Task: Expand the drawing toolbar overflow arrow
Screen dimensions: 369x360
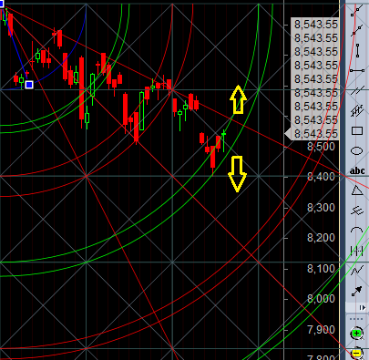Action: tap(362, 308)
